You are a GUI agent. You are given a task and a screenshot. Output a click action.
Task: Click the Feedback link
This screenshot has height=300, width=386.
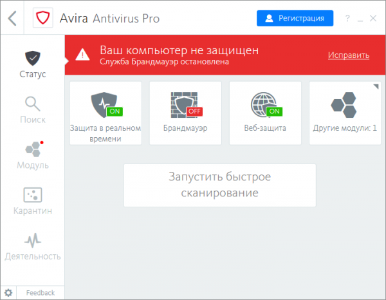pyautogui.click(x=40, y=293)
